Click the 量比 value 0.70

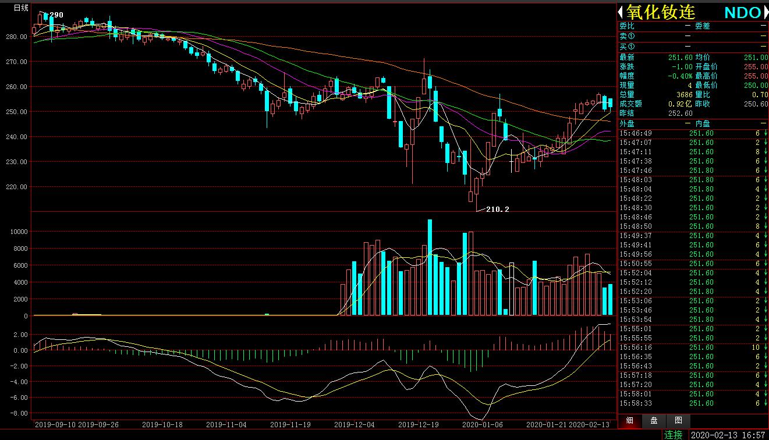click(759, 95)
